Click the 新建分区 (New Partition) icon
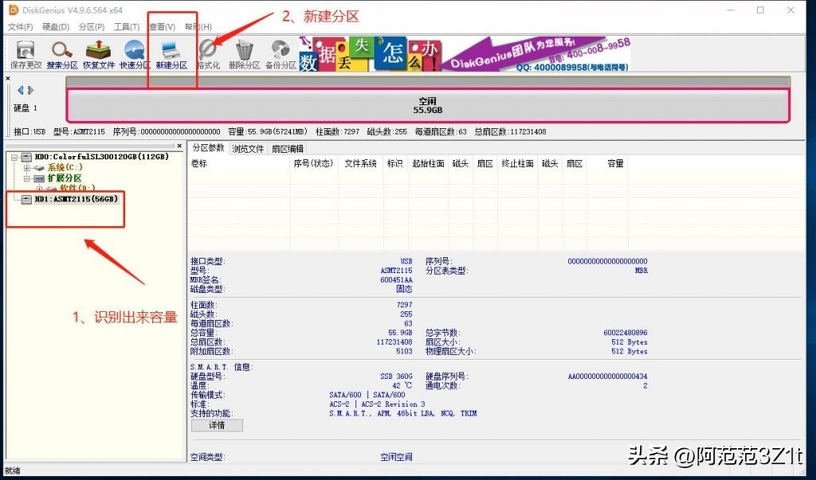Viewport: 816px width, 480px height. coord(171,53)
